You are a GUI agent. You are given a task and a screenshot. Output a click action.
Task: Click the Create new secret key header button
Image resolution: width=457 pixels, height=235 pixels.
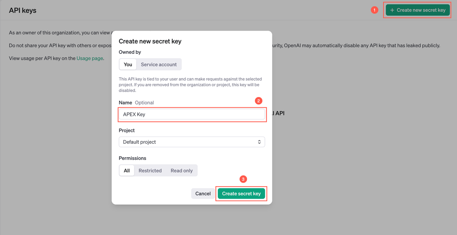418,10
